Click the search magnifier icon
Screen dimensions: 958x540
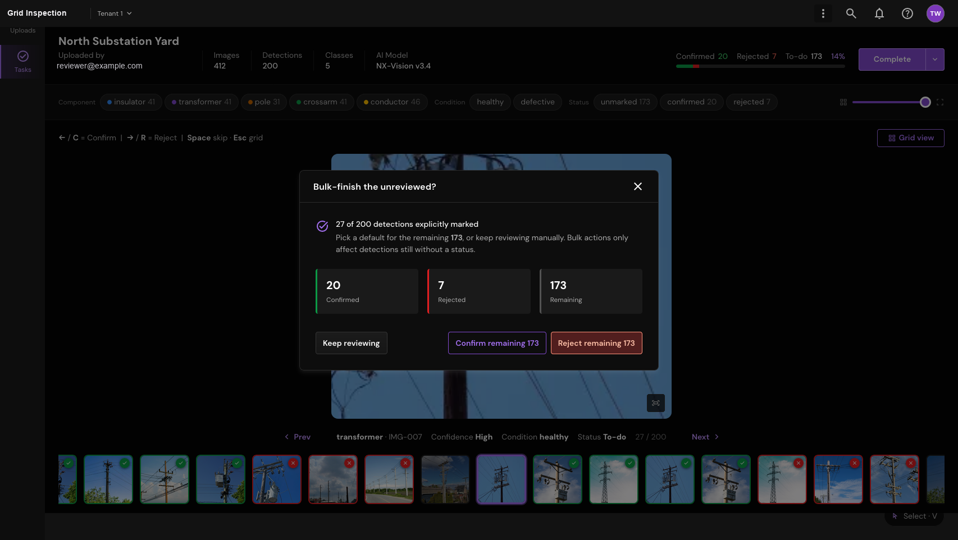(851, 13)
